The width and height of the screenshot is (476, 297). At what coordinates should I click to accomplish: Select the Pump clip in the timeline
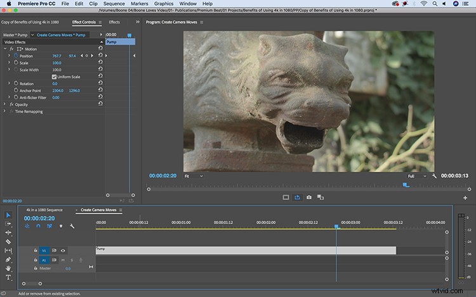[x=246, y=250]
